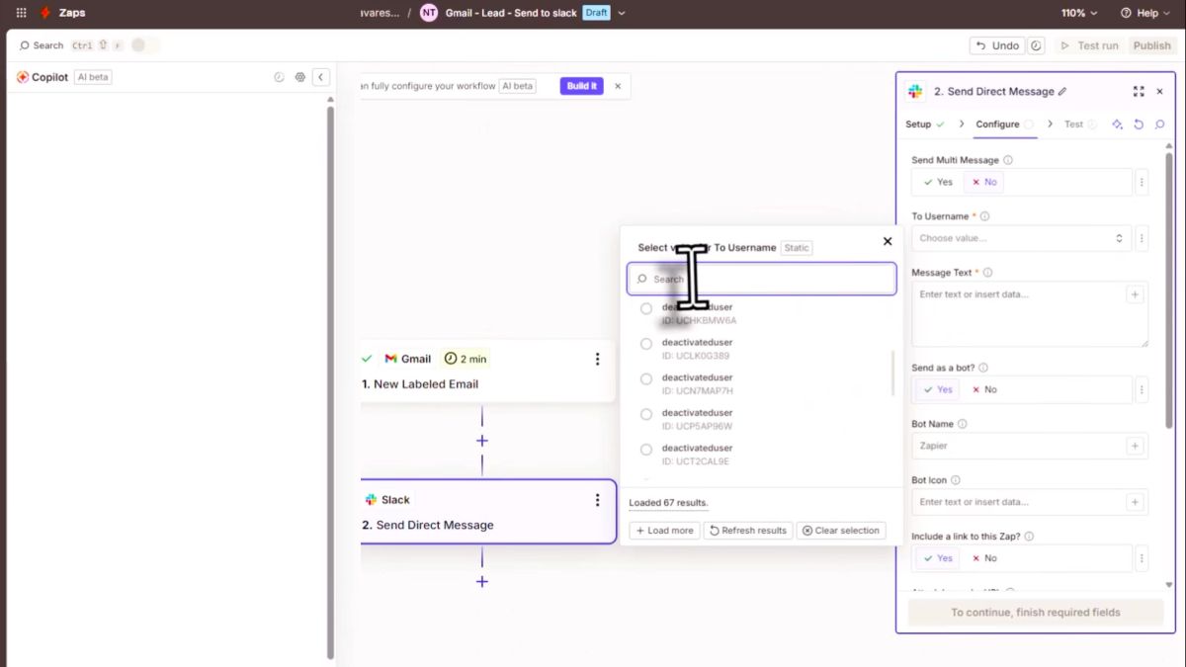
Task: Set Send as a bot to No
Action: tap(983, 389)
